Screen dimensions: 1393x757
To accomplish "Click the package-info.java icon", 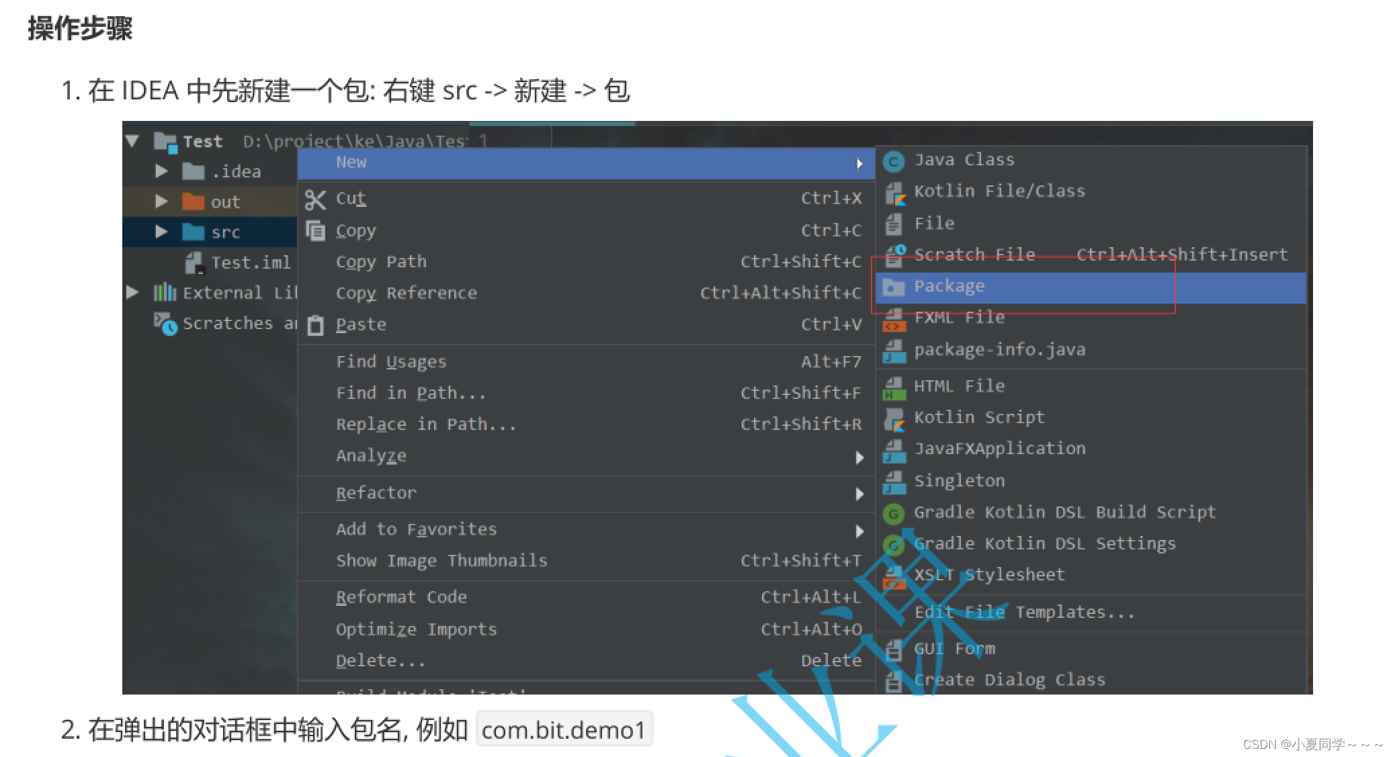I will (894, 351).
